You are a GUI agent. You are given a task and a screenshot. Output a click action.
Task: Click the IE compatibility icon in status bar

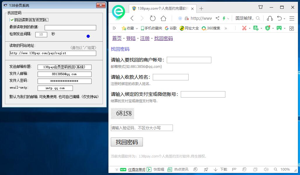click(244, 169)
